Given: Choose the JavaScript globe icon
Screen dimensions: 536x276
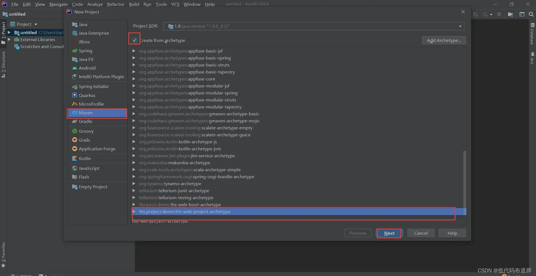Looking at the screenshot, I should click(x=75, y=168).
